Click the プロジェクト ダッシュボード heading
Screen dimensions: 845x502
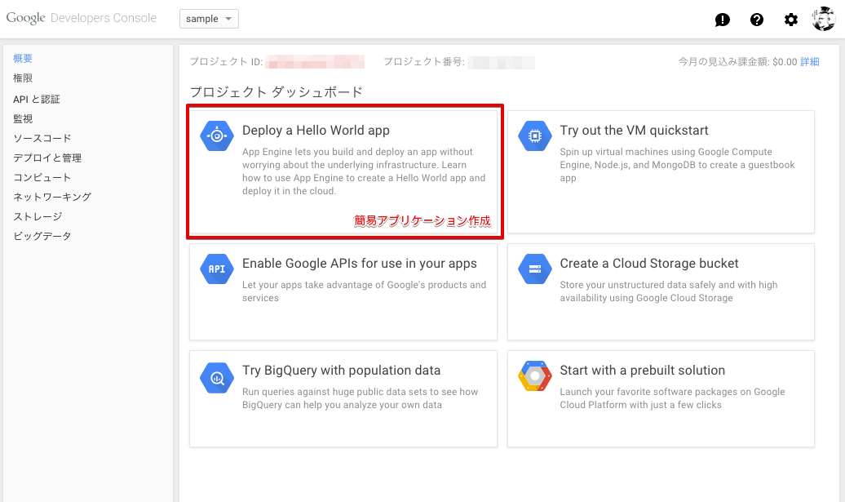tap(277, 92)
